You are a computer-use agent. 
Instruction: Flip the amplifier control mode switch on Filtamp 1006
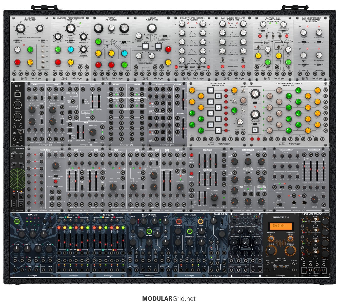124,42
